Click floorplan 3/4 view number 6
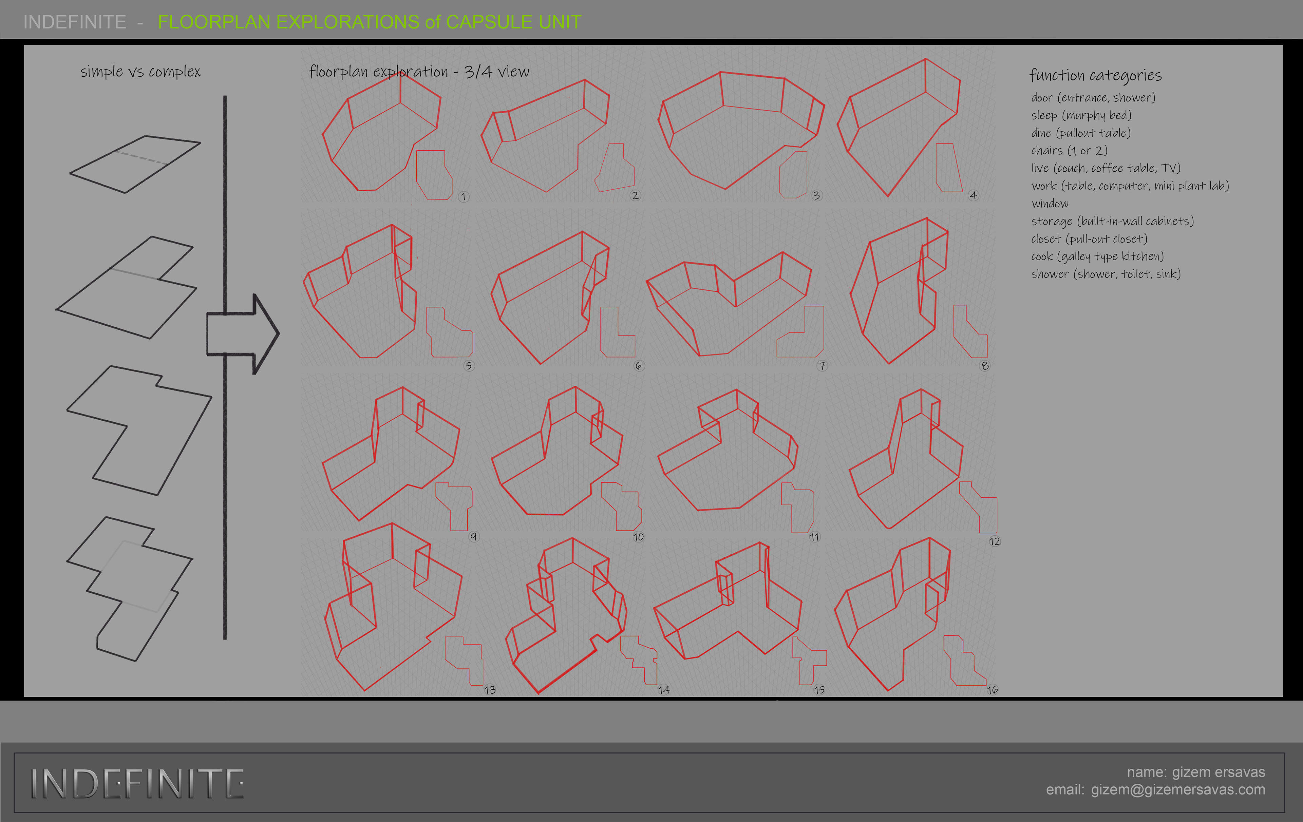Viewport: 1303px width, 822px height. (x=550, y=298)
